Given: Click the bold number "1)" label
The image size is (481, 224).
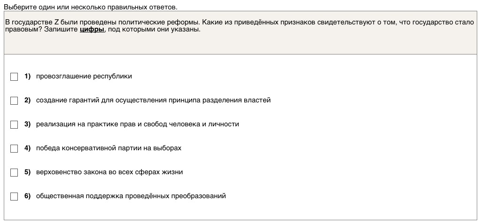Looking at the screenshot, I should click(x=27, y=76).
